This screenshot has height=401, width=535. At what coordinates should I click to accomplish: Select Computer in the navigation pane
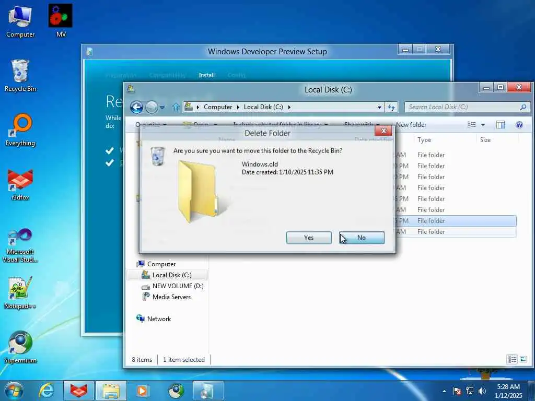(x=161, y=264)
